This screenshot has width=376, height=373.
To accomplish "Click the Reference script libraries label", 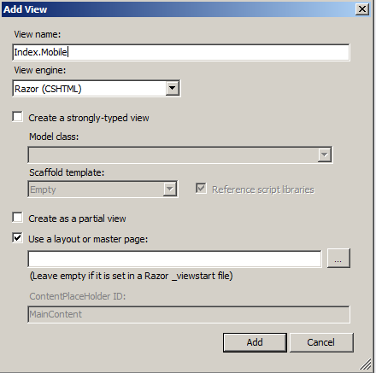I will 263,189.
